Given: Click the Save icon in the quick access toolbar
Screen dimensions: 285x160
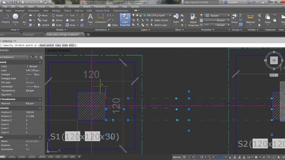Looking at the screenshot, I should (13, 2).
